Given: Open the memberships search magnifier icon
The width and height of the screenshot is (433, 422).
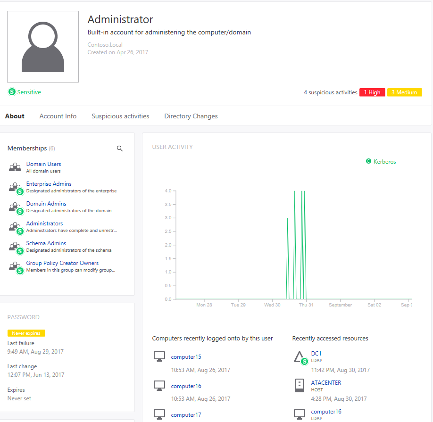Looking at the screenshot, I should point(120,149).
